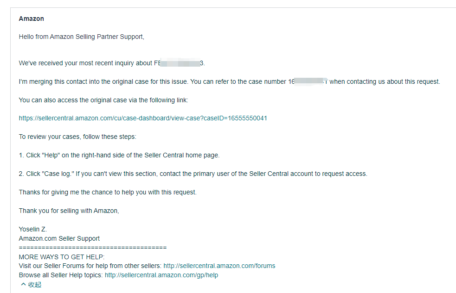Click "To review your cases" line
Image resolution: width=456 pixels, height=293 pixels.
pos(77,137)
